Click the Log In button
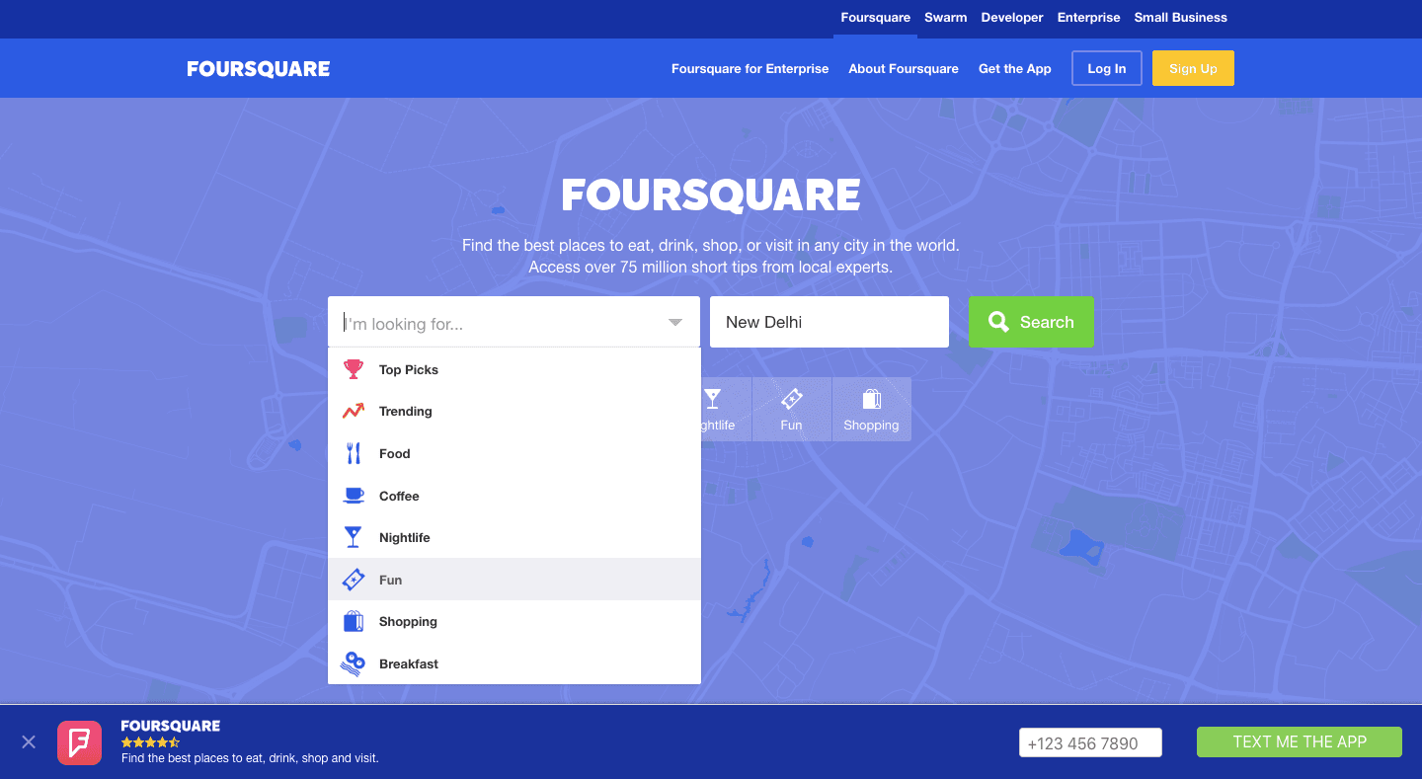The height and width of the screenshot is (779, 1422). point(1106,68)
